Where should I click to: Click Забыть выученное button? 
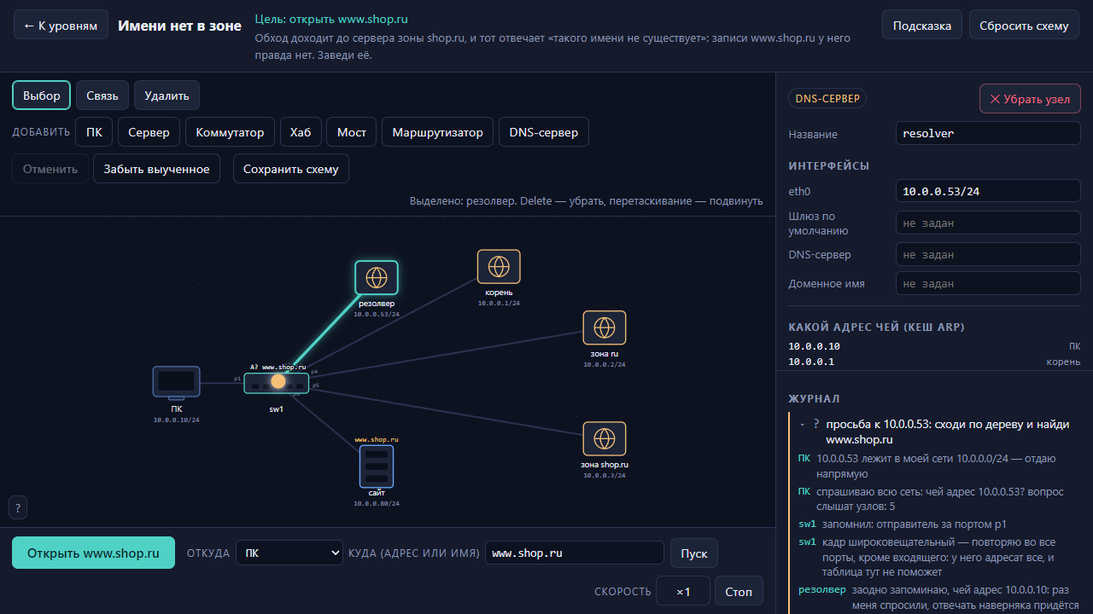tap(157, 169)
